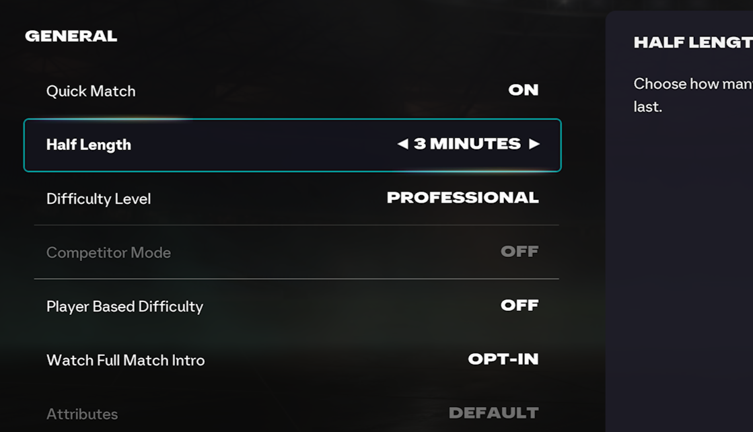Image resolution: width=753 pixels, height=432 pixels.
Task: Click the 3 Minutes value text
Action: [x=467, y=144]
